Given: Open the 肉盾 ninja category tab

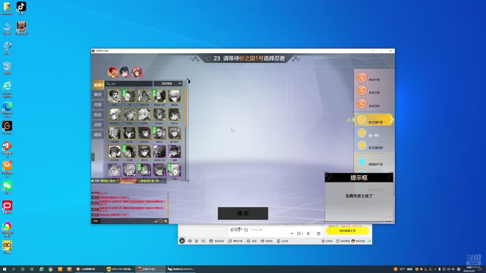Looking at the screenshot, I should pos(98,105).
